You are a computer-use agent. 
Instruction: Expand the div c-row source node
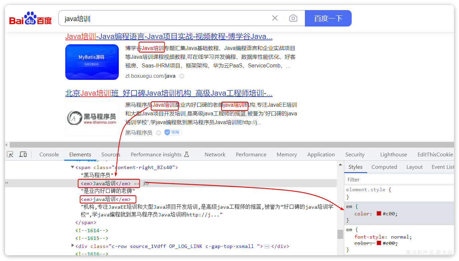[72, 246]
